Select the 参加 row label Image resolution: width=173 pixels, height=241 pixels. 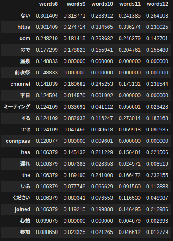25,232
